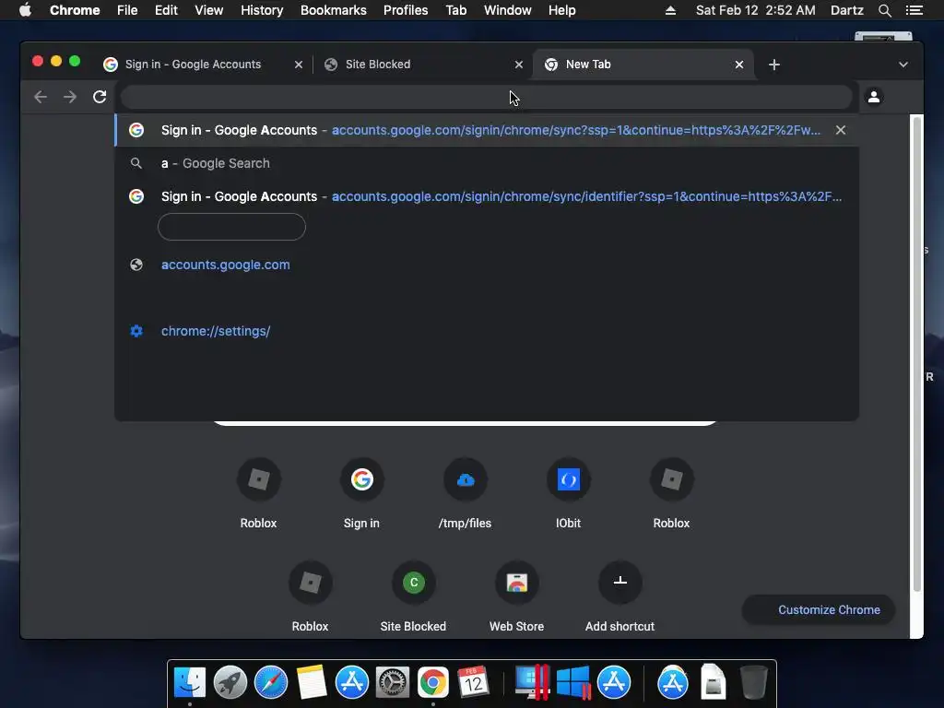Click the globe icon beside accounts.google.com
Screen dimensions: 944x708
point(136,265)
